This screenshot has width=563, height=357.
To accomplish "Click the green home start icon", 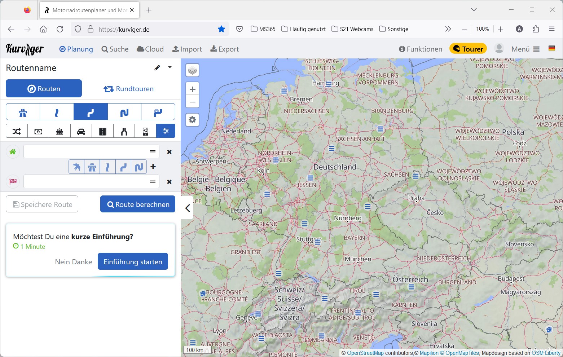I will click(x=13, y=152).
